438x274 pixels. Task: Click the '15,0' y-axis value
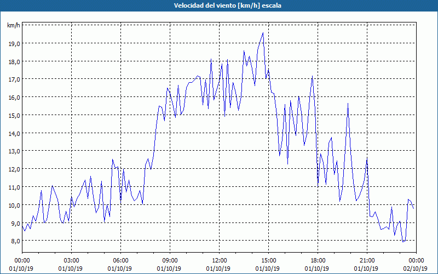(x=15, y=116)
